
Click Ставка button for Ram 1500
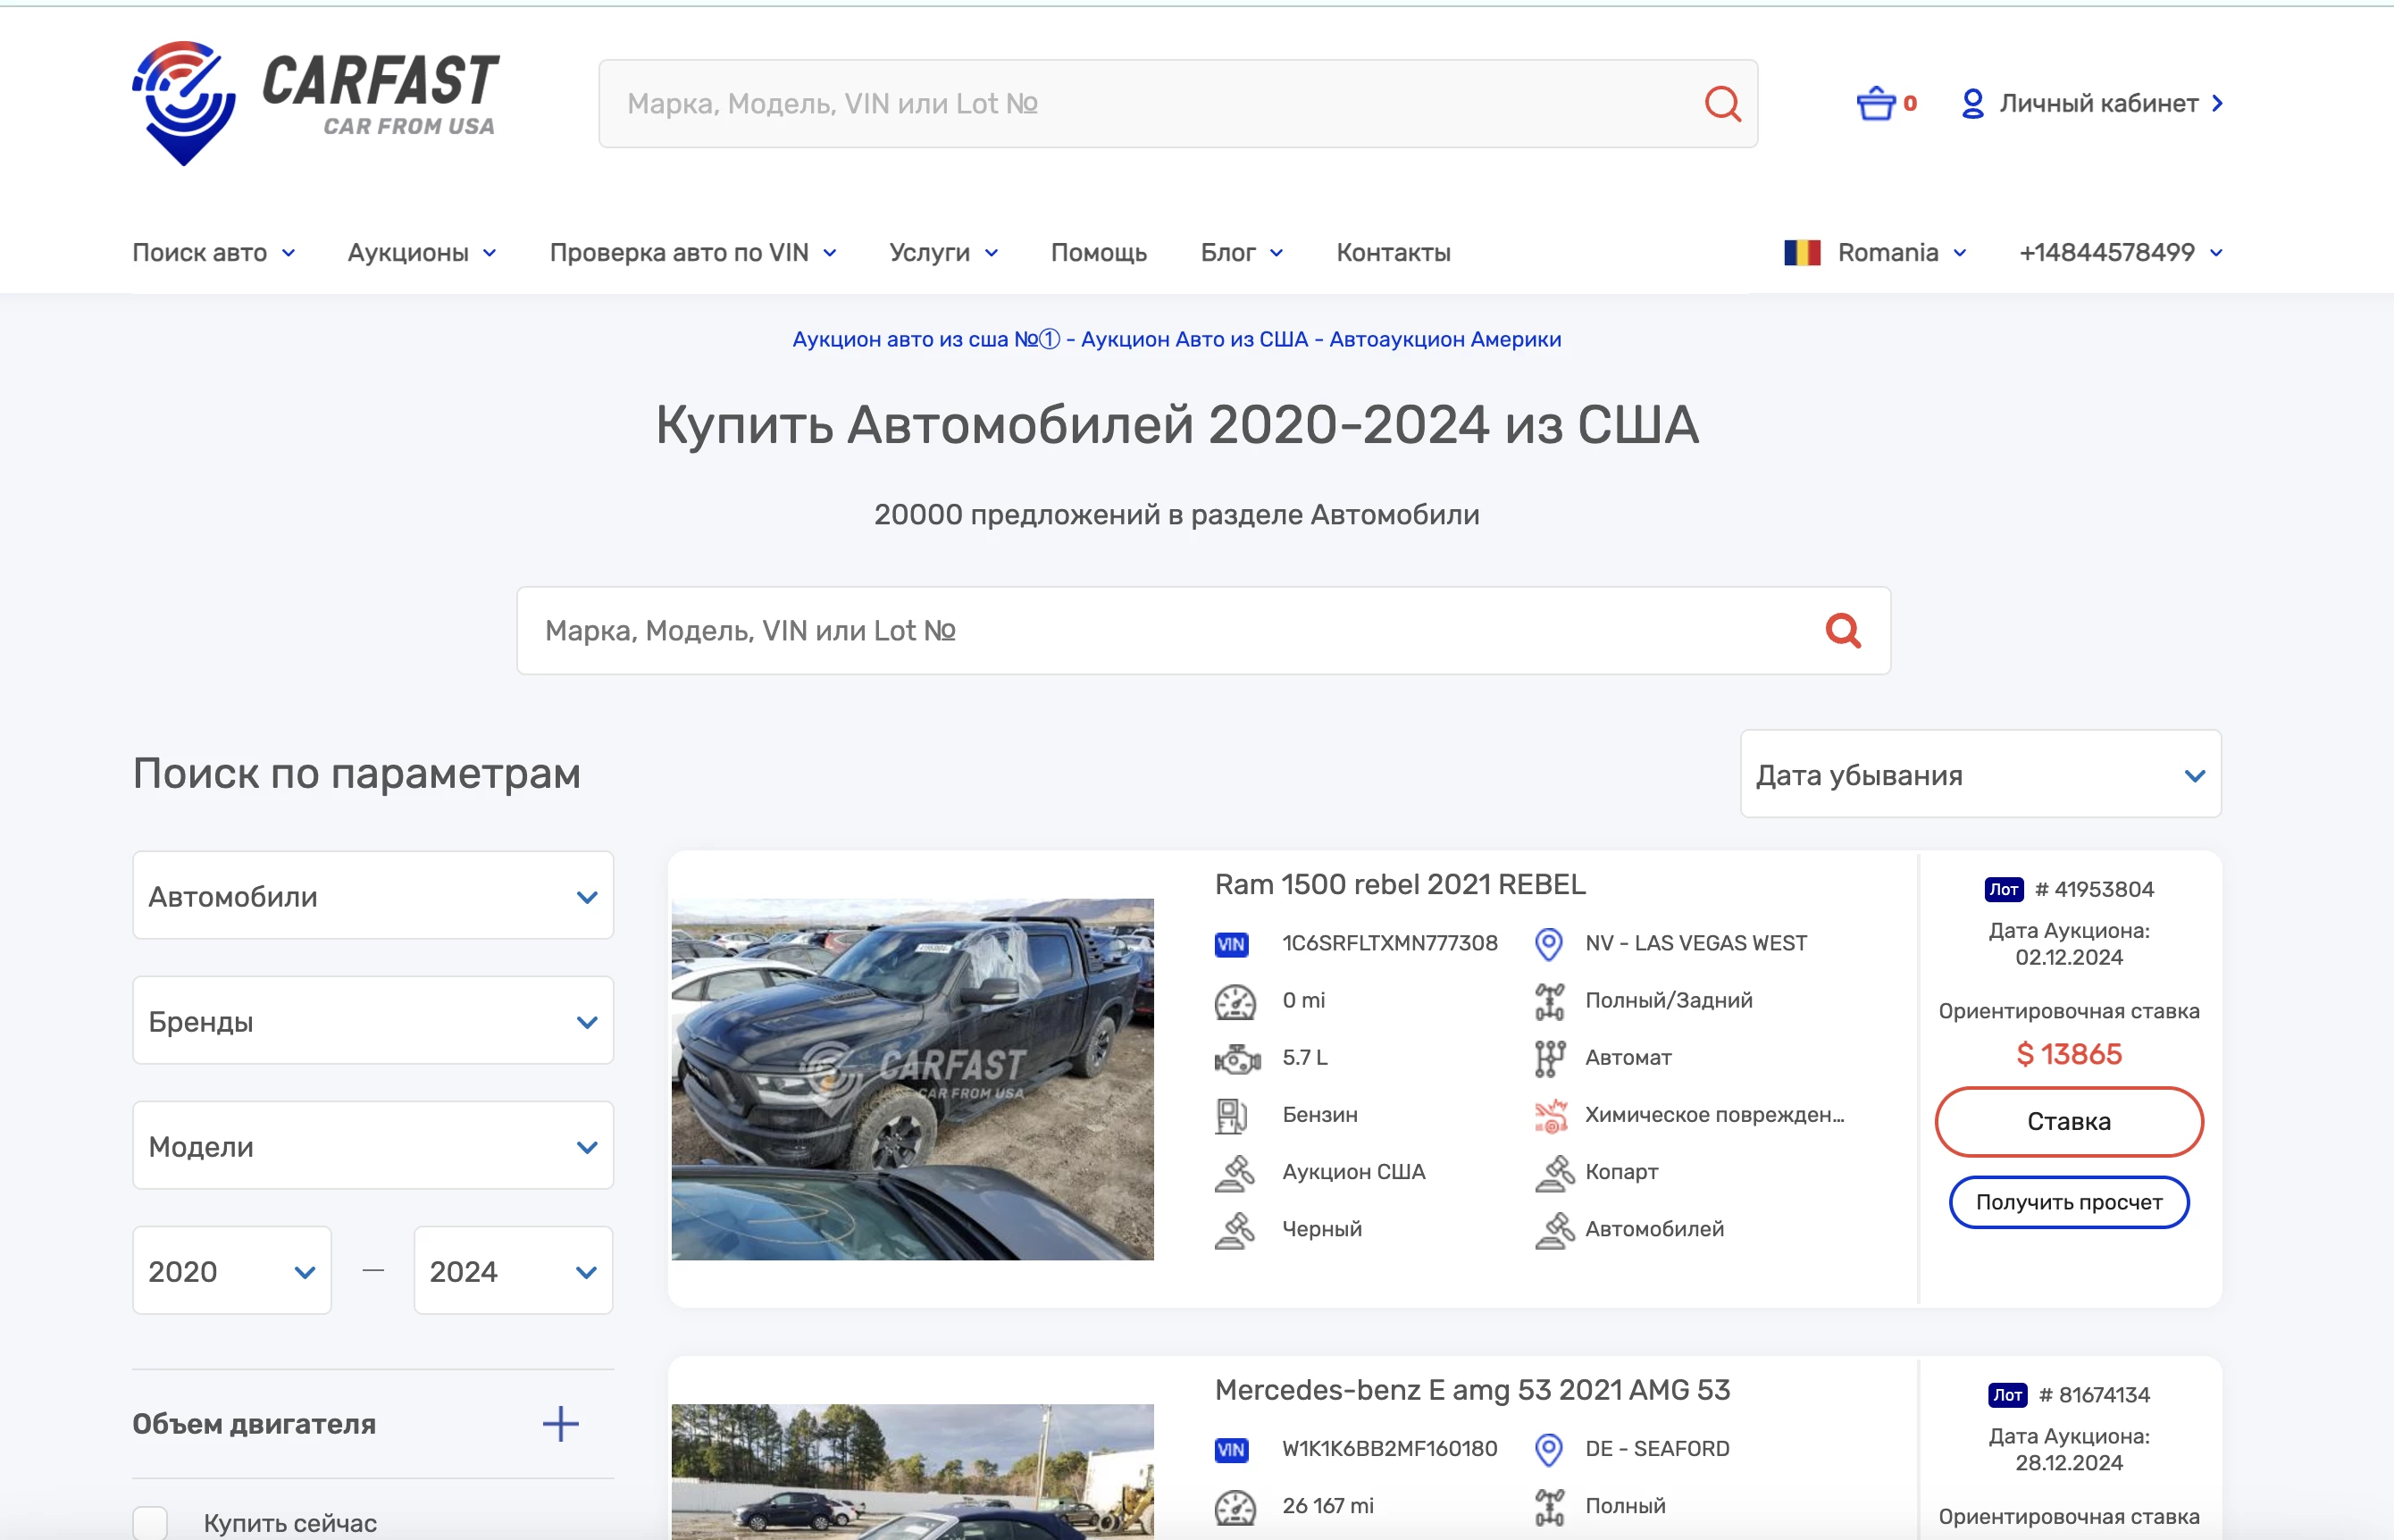2068,1121
